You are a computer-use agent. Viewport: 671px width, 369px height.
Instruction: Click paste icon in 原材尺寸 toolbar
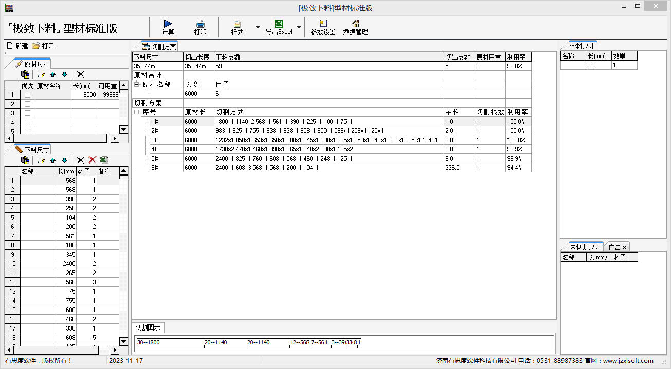(x=25, y=74)
